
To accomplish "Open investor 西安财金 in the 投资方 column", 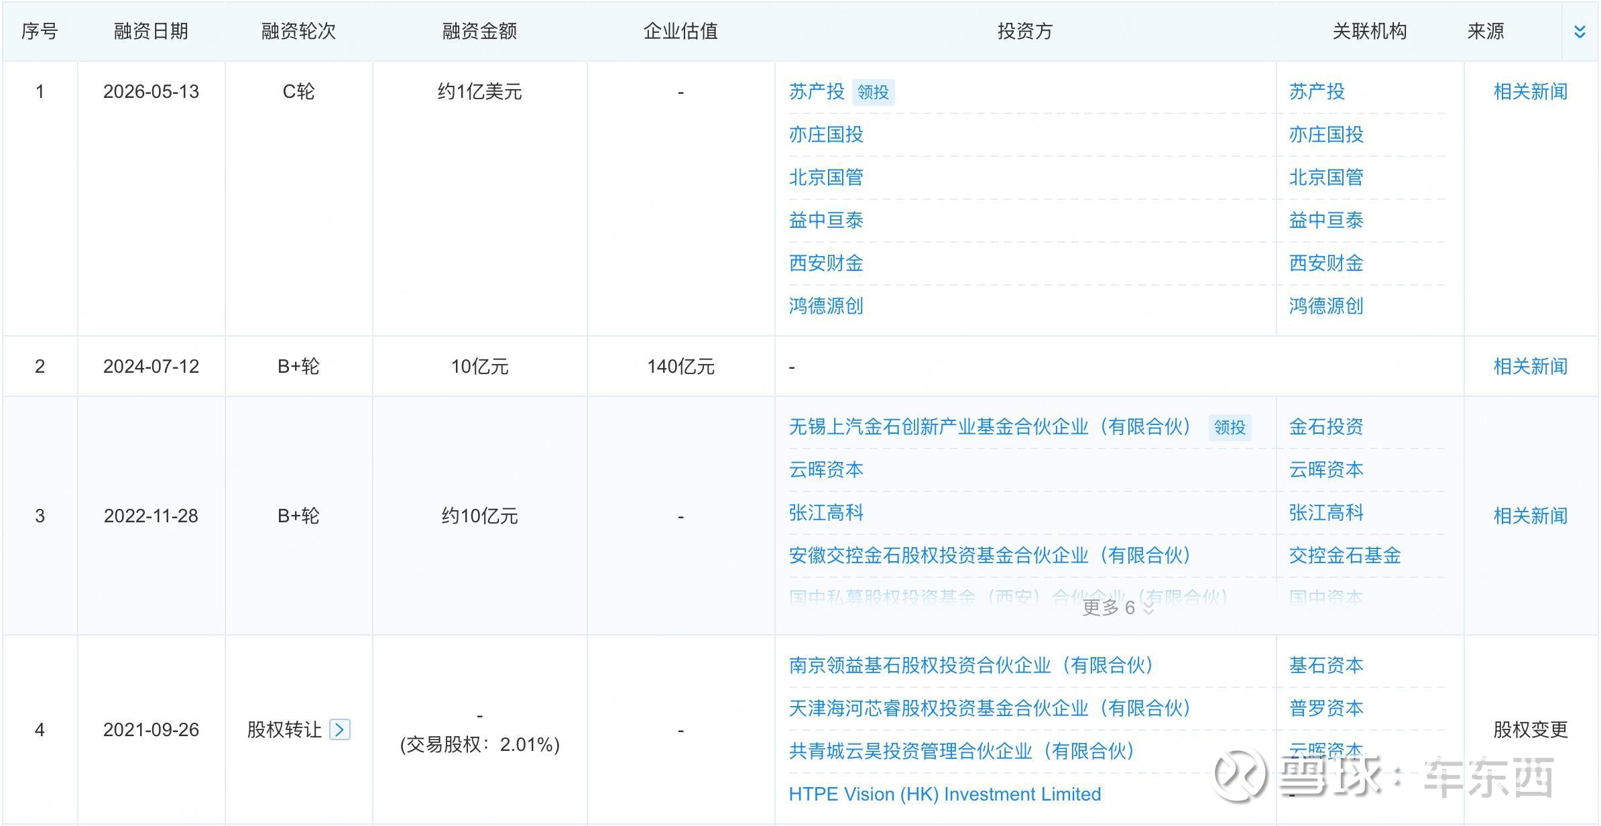I will click(826, 263).
